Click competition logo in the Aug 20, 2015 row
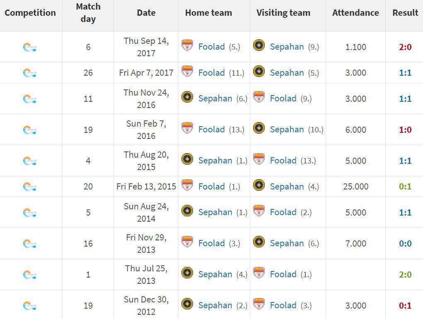The width and height of the screenshot is (423, 319). pyautogui.click(x=30, y=161)
